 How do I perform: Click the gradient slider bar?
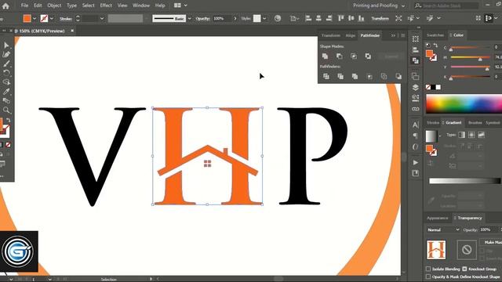(x=464, y=181)
